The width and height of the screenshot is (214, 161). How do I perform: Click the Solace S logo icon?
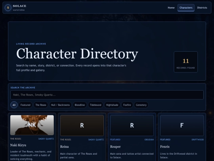click(x=8, y=8)
